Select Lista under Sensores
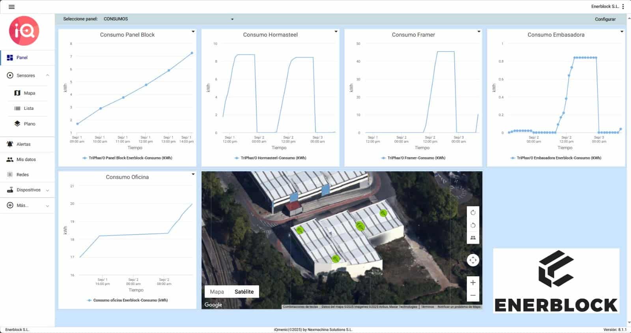This screenshot has height=333, width=631. (x=28, y=108)
